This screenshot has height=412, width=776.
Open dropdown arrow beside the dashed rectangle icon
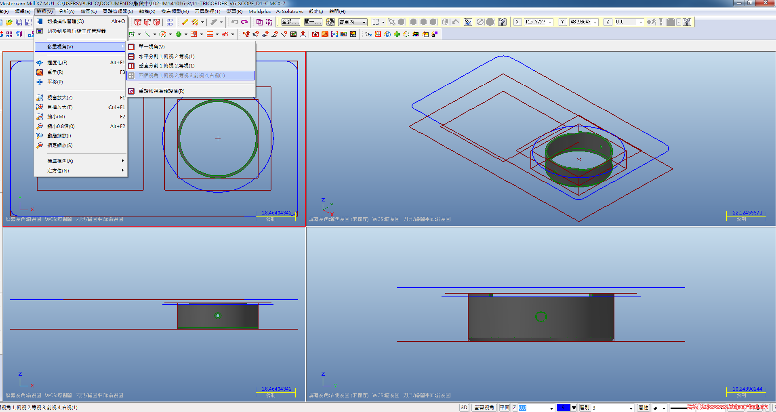383,22
